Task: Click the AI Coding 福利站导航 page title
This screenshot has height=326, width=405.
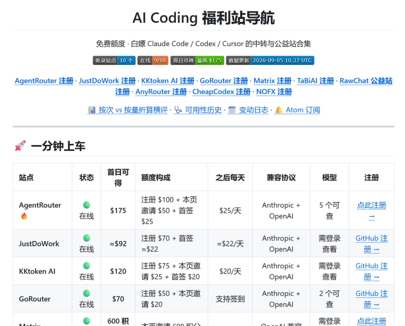Action: click(x=204, y=18)
